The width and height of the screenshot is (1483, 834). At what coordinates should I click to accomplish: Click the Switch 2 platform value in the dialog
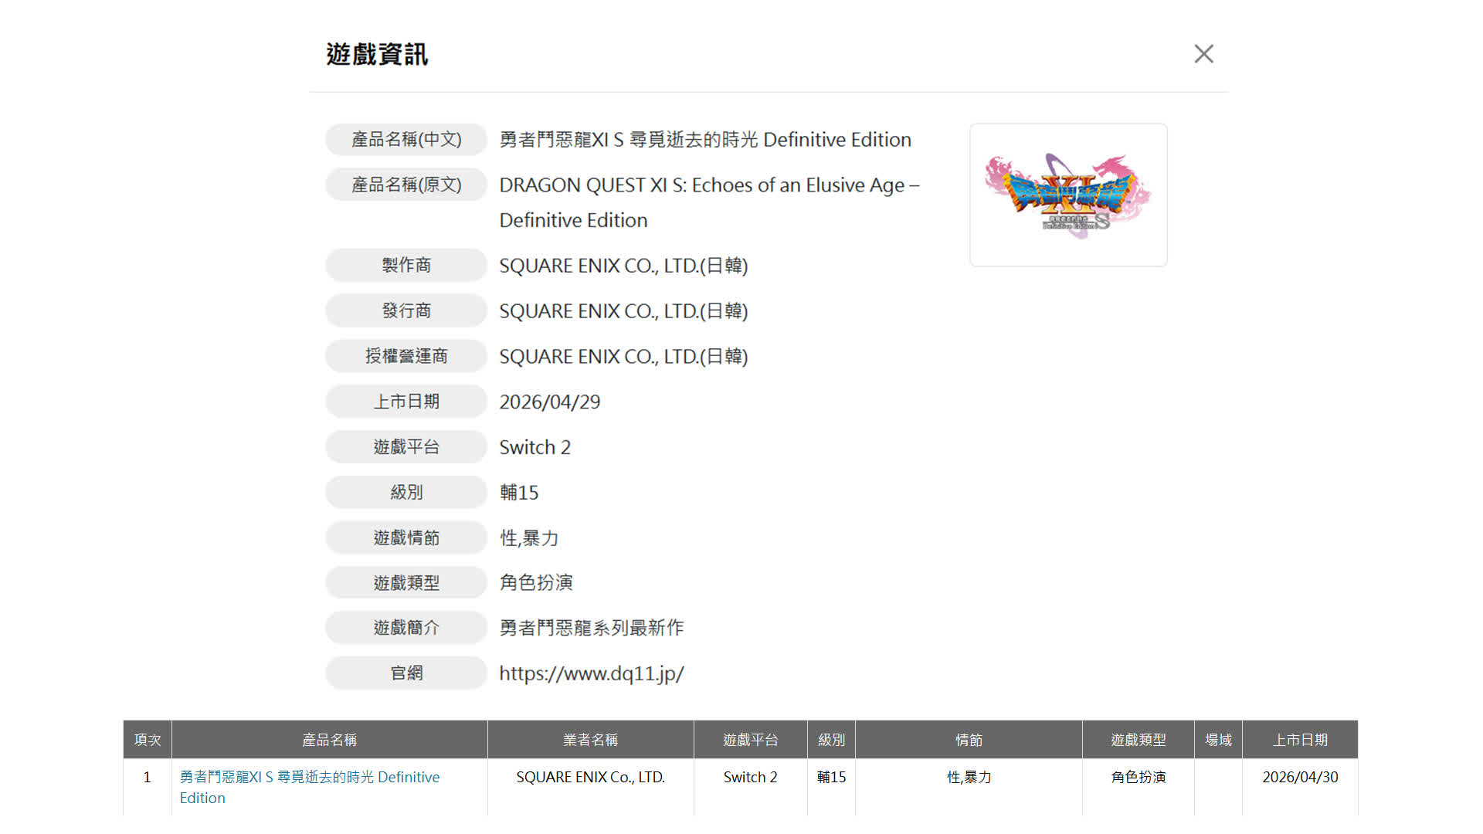(534, 448)
